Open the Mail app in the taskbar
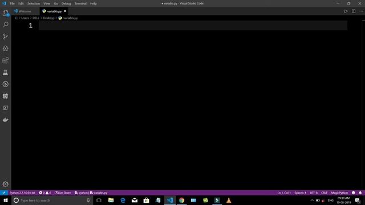365x205 pixels. (x=135, y=200)
